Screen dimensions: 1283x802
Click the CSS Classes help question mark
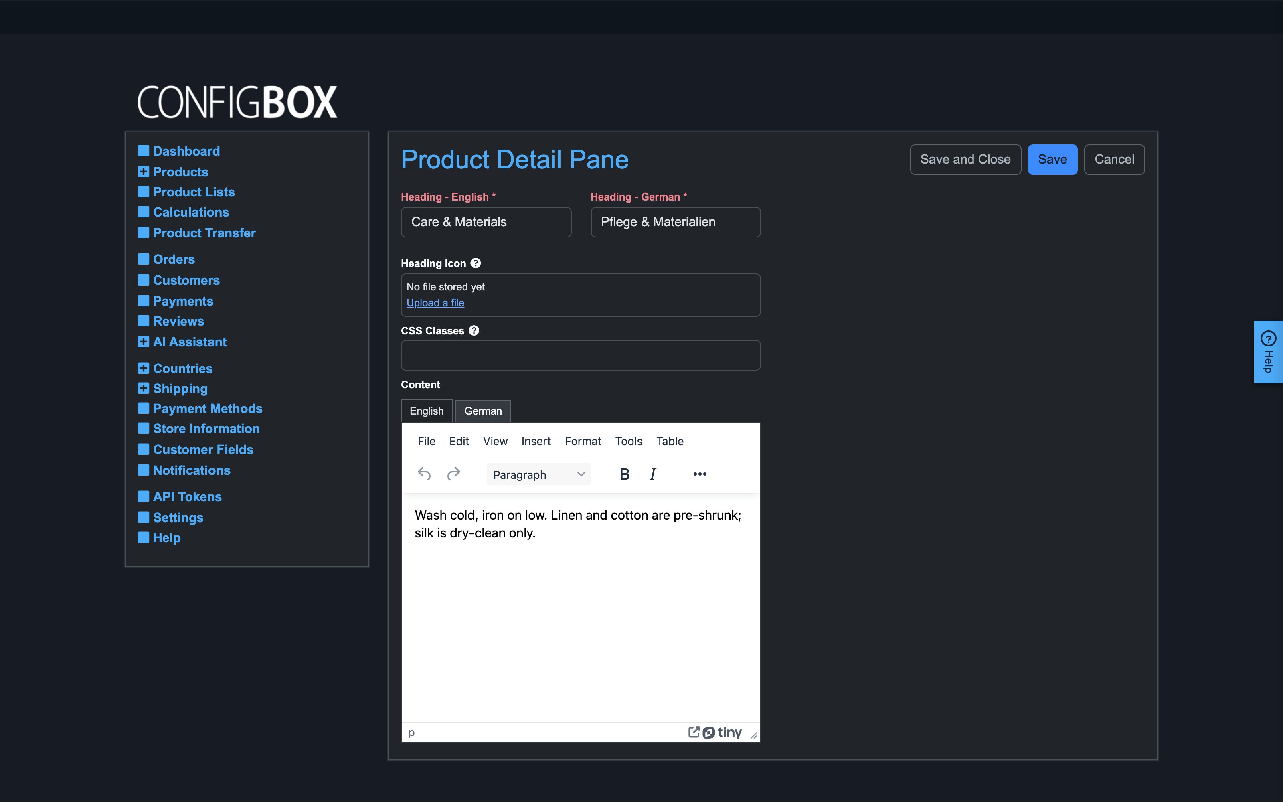(x=474, y=330)
